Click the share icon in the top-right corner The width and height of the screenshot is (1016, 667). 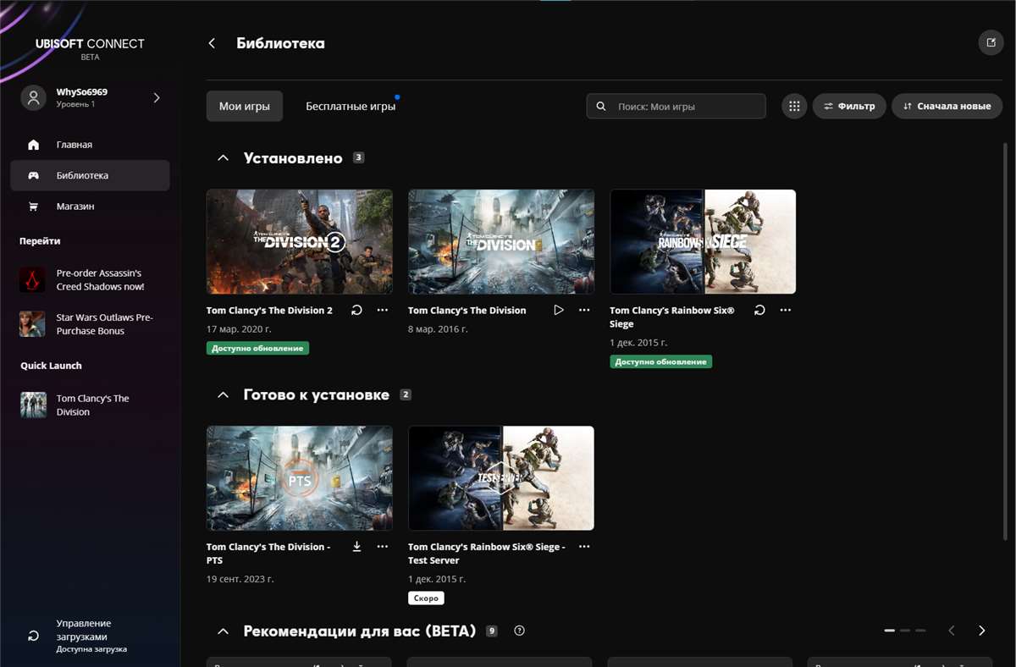(991, 42)
